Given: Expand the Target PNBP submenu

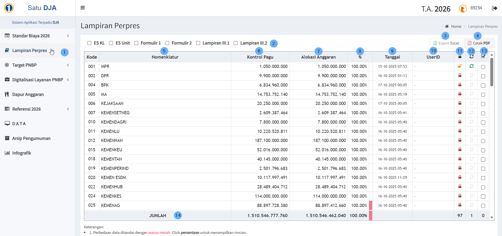Looking at the screenshot, I should (x=37, y=65).
